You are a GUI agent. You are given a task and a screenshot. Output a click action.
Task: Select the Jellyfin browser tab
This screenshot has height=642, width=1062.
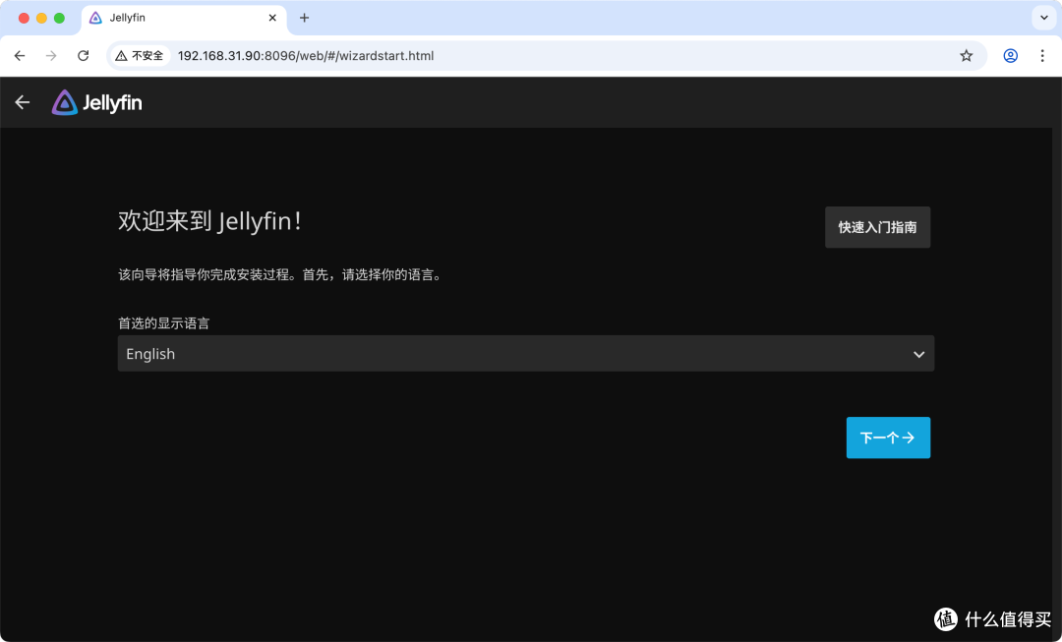184,19
